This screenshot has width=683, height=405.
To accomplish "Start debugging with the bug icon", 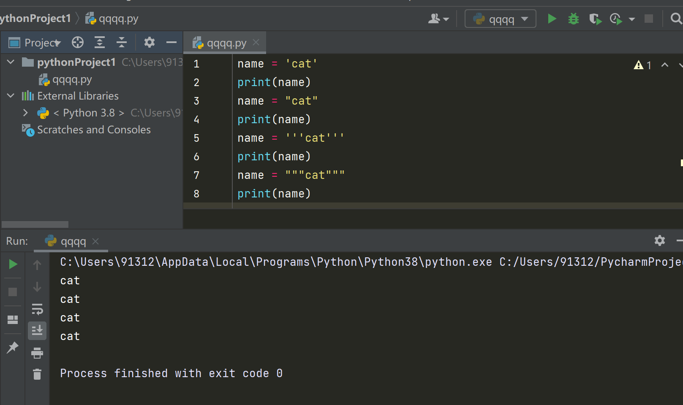I will [x=573, y=19].
